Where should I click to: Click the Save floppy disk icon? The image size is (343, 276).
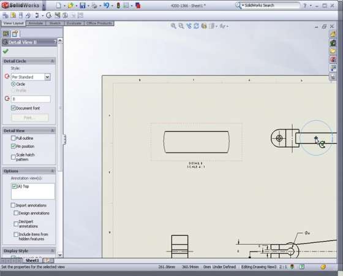(83, 6)
